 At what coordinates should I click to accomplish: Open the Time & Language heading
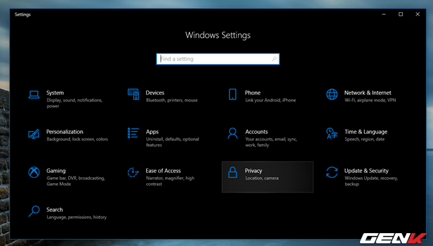(366, 132)
